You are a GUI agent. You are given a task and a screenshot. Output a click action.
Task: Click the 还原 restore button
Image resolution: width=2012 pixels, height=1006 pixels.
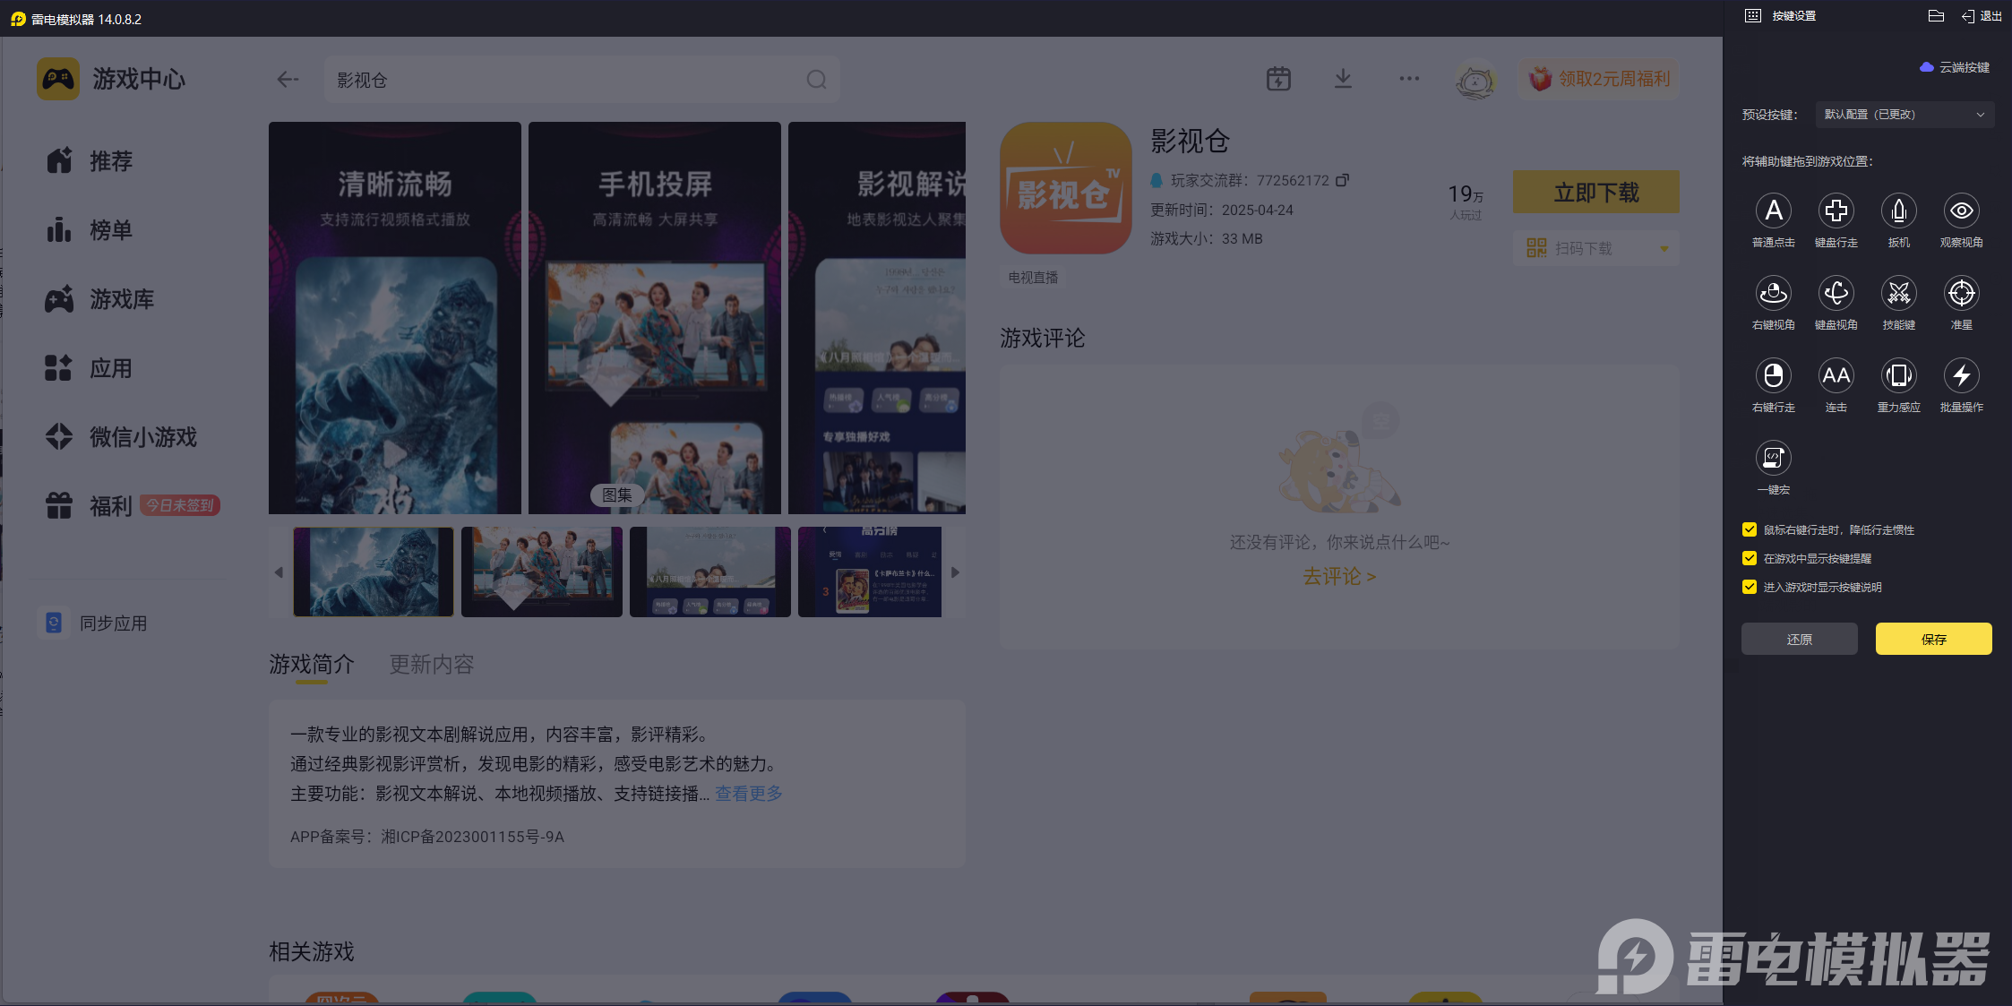tap(1800, 639)
